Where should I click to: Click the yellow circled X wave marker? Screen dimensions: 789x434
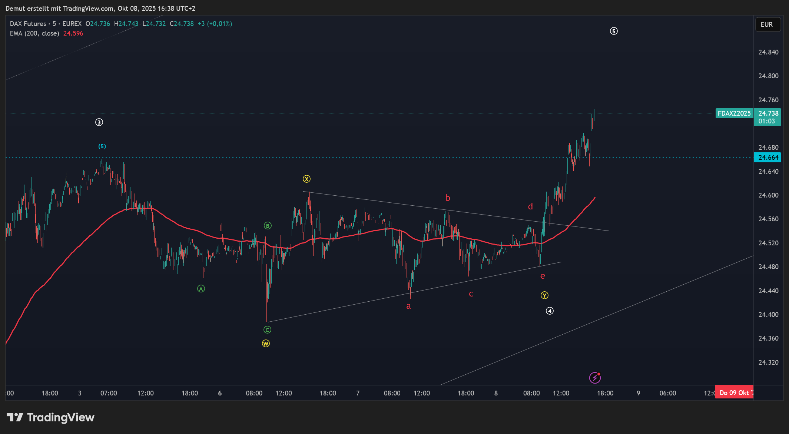[x=306, y=179]
